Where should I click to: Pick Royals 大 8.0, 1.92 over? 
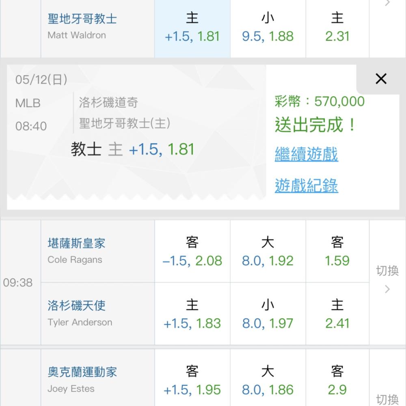click(x=268, y=252)
